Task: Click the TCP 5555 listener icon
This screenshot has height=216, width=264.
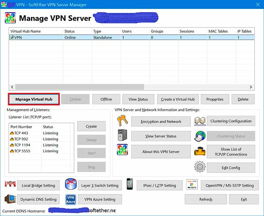Action: point(12,151)
